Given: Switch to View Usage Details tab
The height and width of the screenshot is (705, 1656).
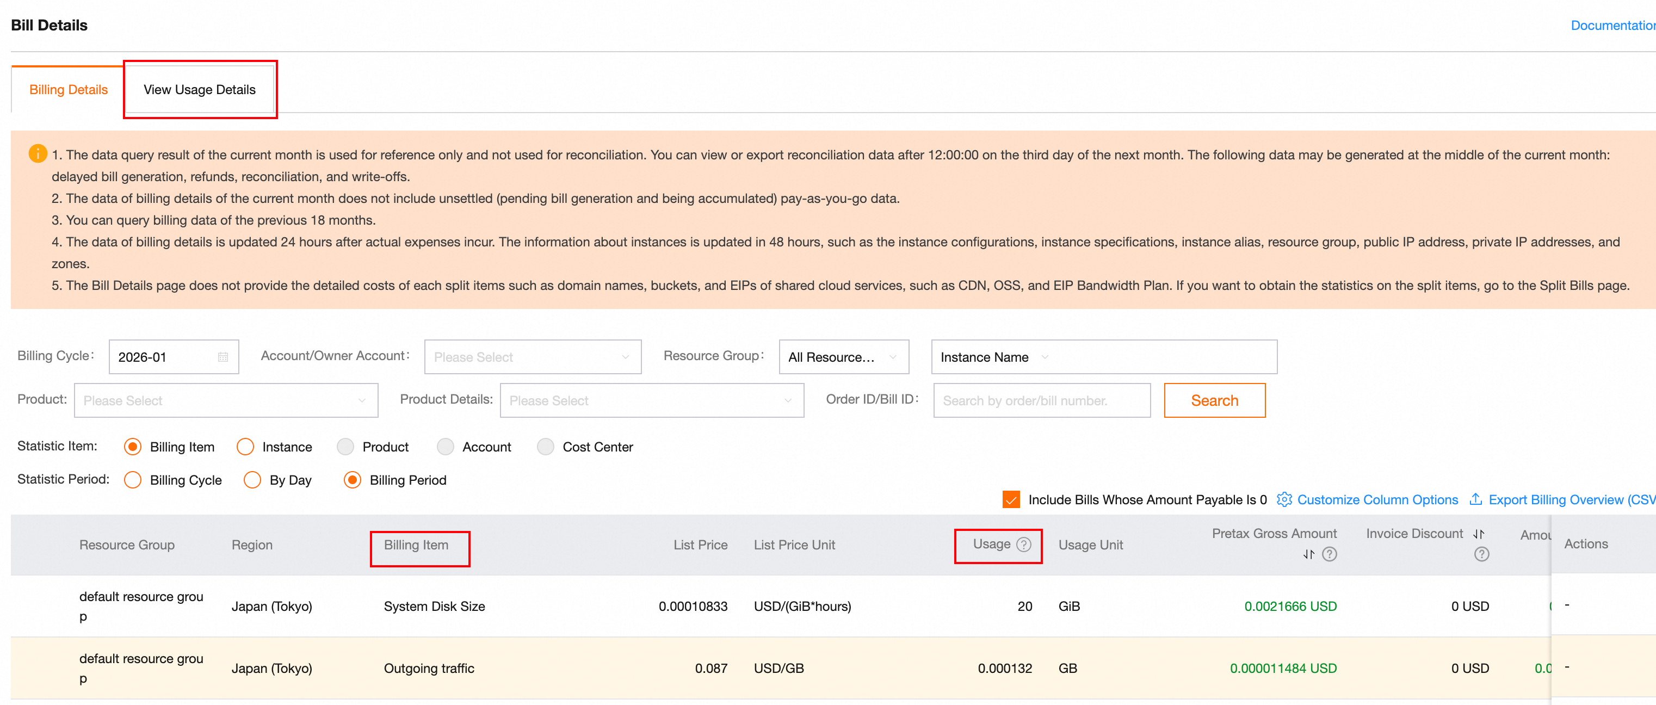Looking at the screenshot, I should click(x=199, y=90).
